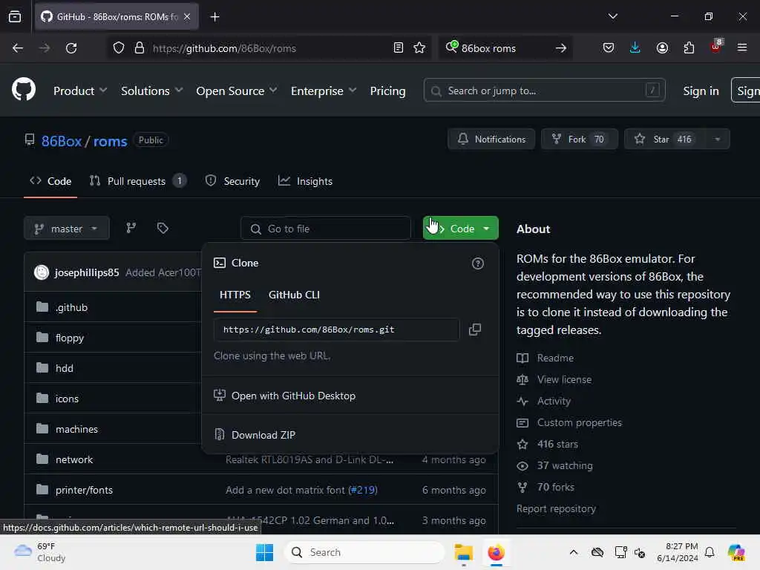Open master branch selector dropdown
Image resolution: width=760 pixels, height=570 pixels.
click(67, 228)
